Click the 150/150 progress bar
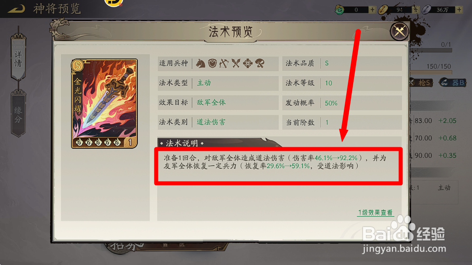 [x=431, y=72]
